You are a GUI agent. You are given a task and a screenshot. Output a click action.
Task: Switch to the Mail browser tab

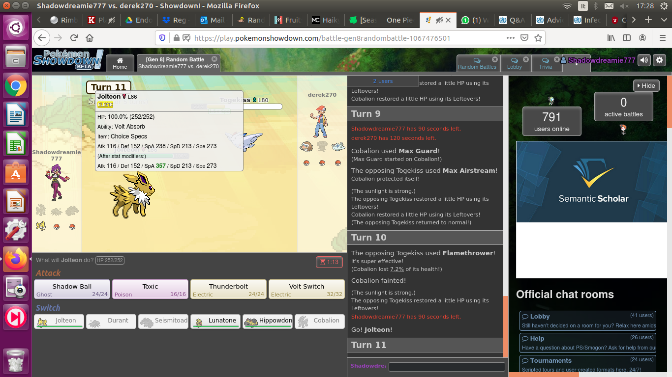point(213,20)
